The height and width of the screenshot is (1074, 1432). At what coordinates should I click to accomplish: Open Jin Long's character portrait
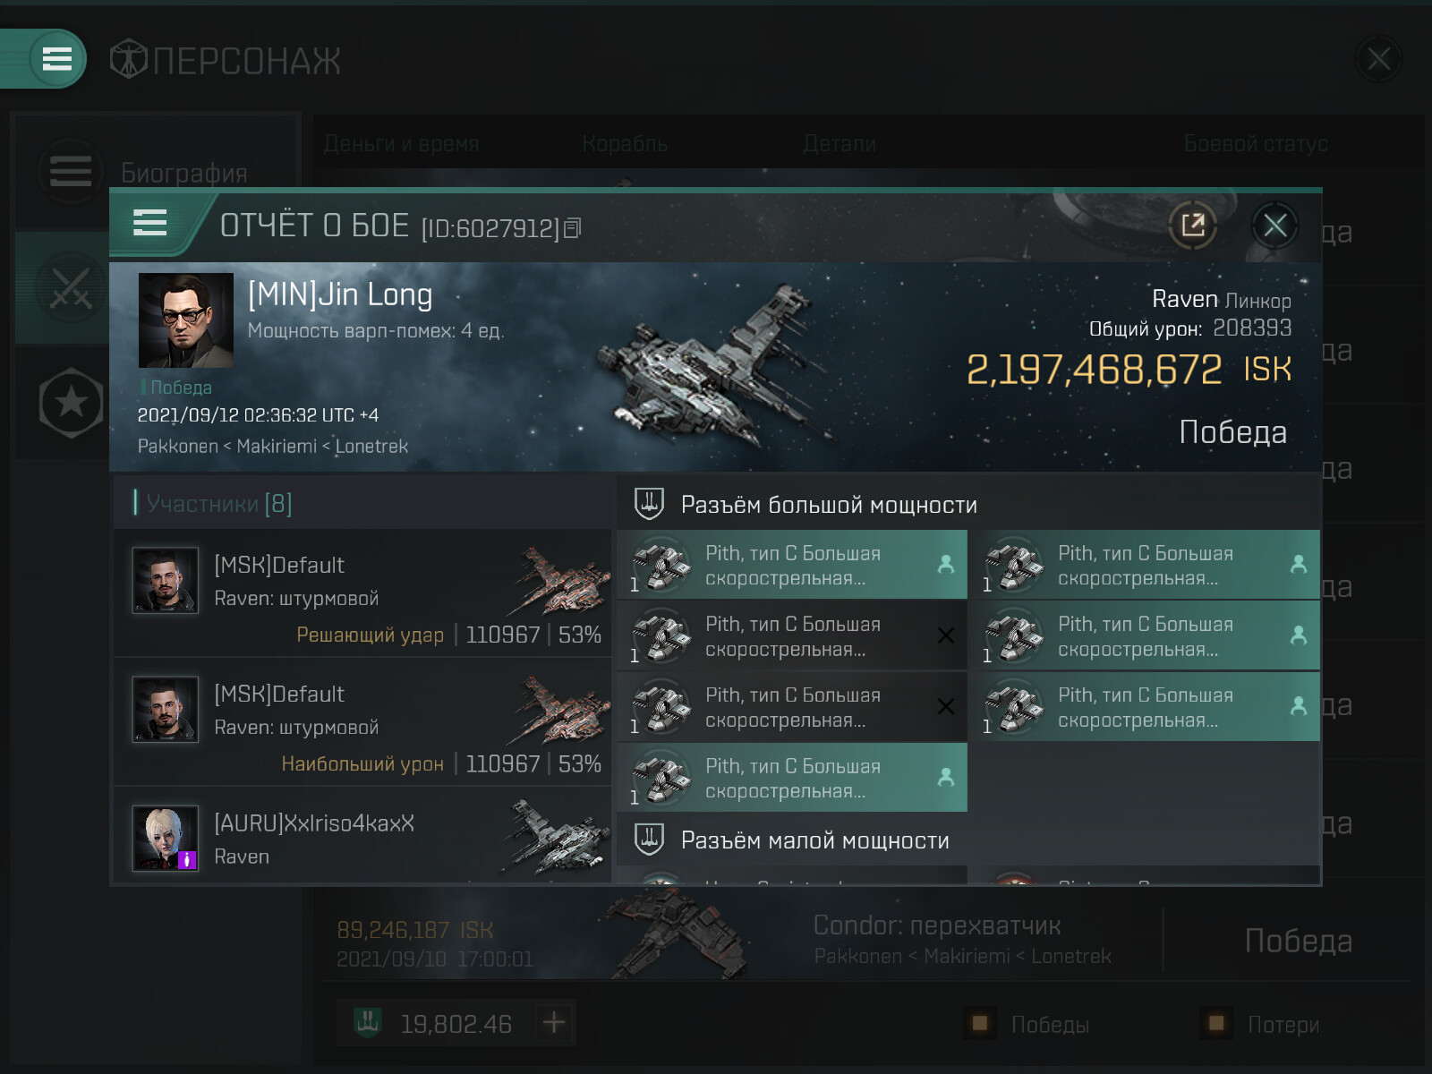pyautogui.click(x=185, y=320)
